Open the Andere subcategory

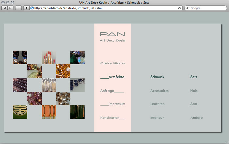(x=196, y=118)
